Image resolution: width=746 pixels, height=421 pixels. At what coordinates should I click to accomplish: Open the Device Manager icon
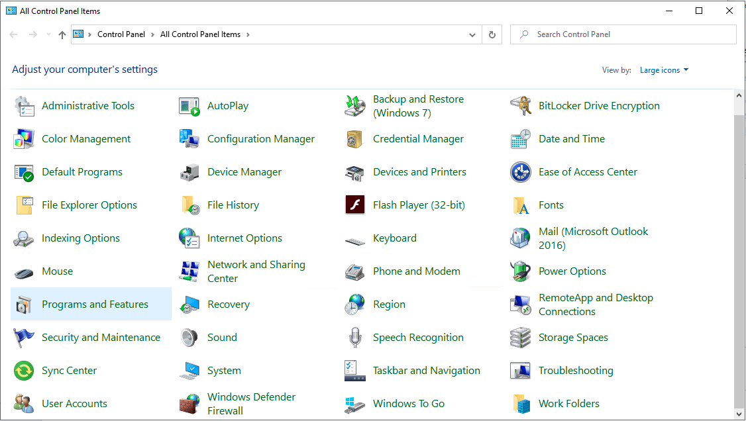189,172
